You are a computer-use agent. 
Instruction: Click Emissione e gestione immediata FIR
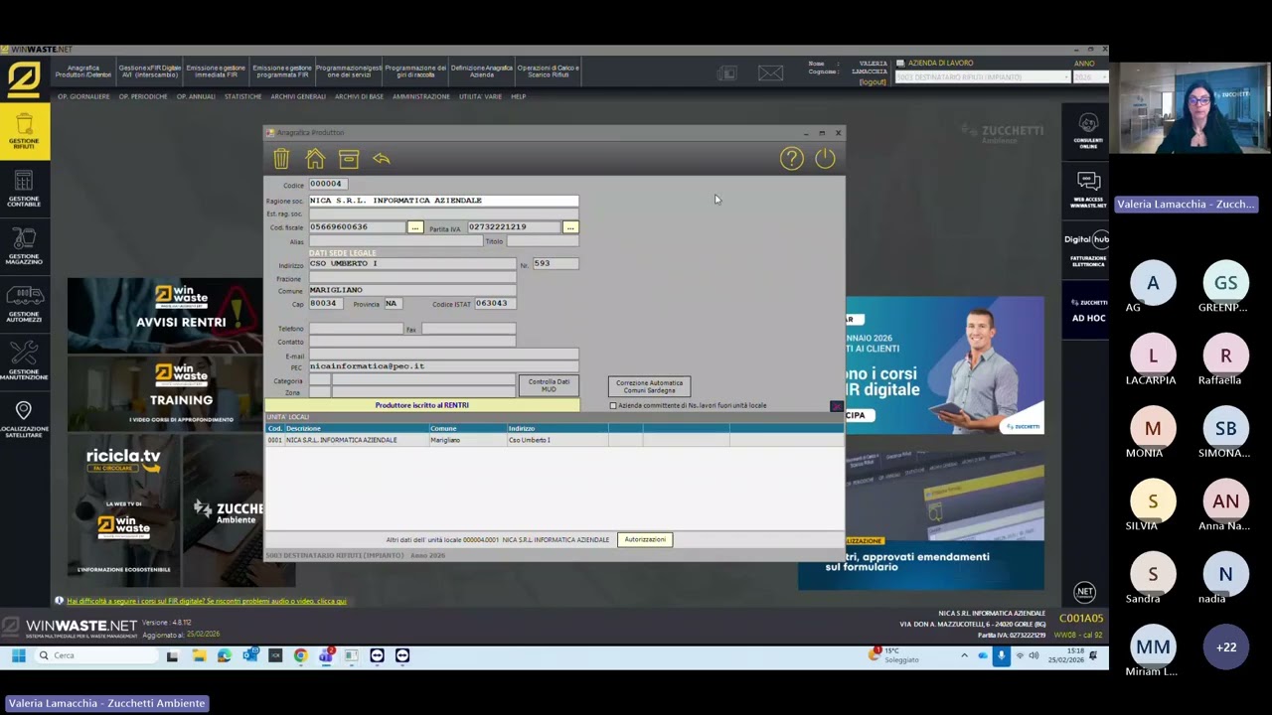click(x=216, y=71)
